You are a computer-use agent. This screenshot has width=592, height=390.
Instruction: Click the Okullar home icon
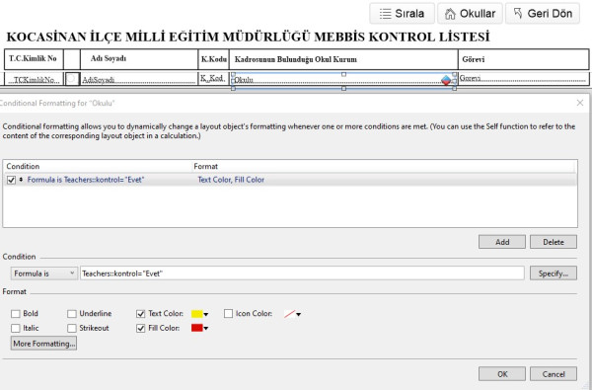[x=450, y=14]
